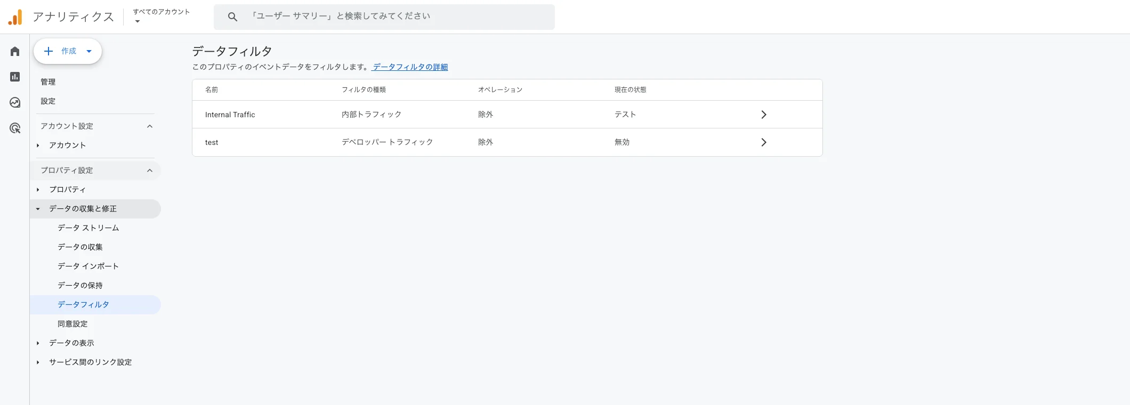
Task: Click the アナリティクス product title
Action: click(74, 17)
